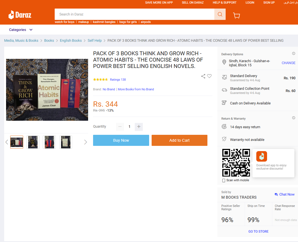Click the Scan with mobile phone icon

224,180
